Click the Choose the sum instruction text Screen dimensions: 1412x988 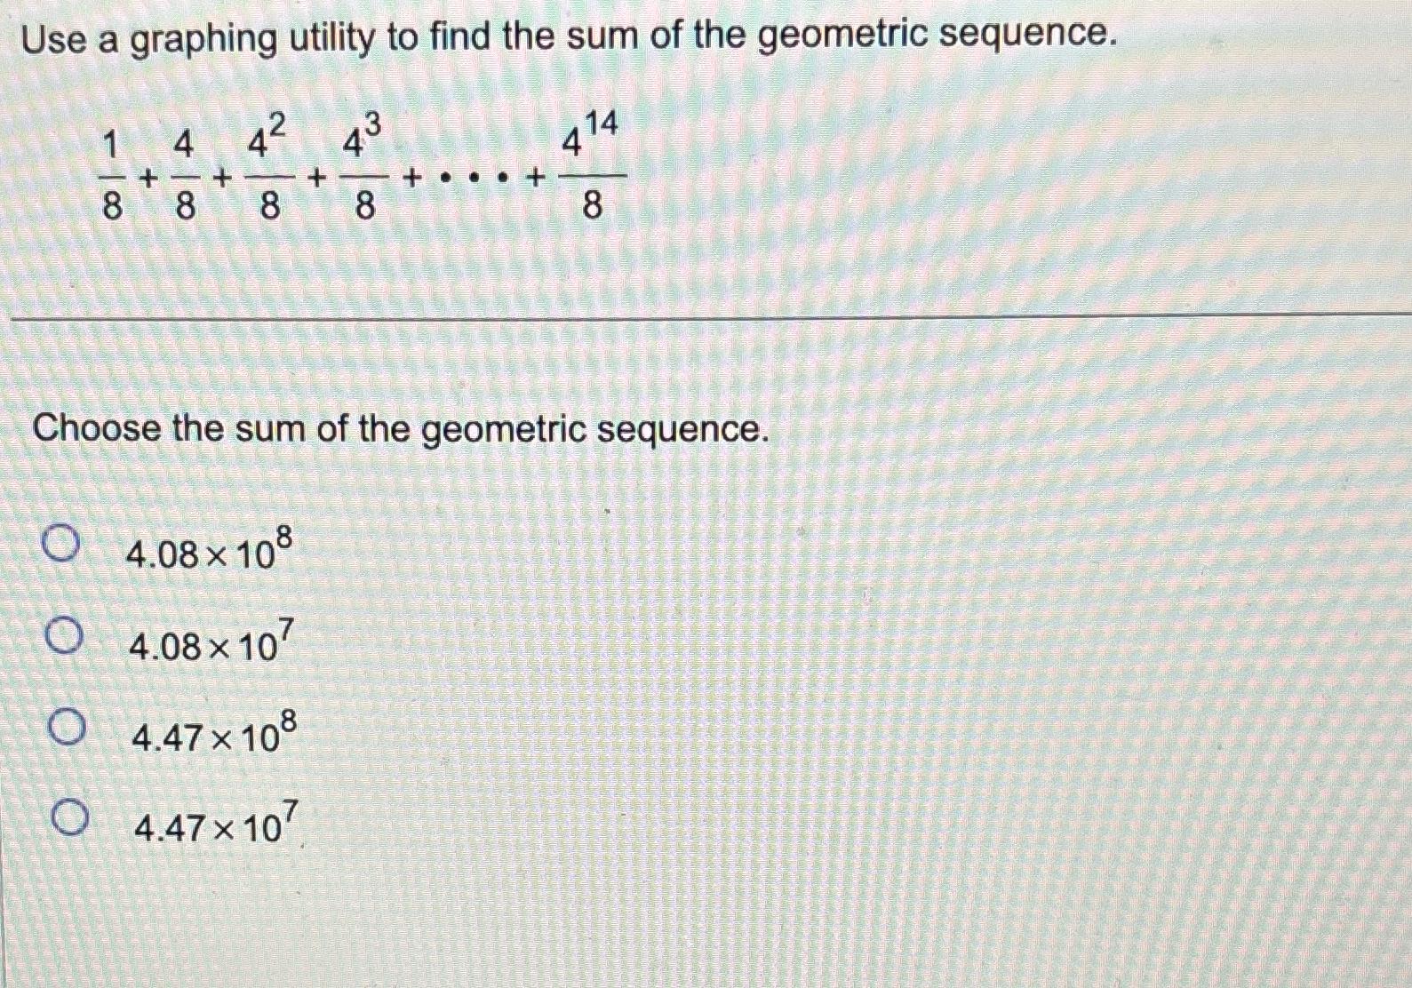(x=400, y=429)
